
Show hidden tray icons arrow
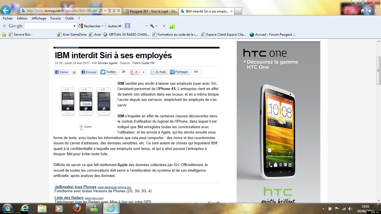click(x=323, y=209)
